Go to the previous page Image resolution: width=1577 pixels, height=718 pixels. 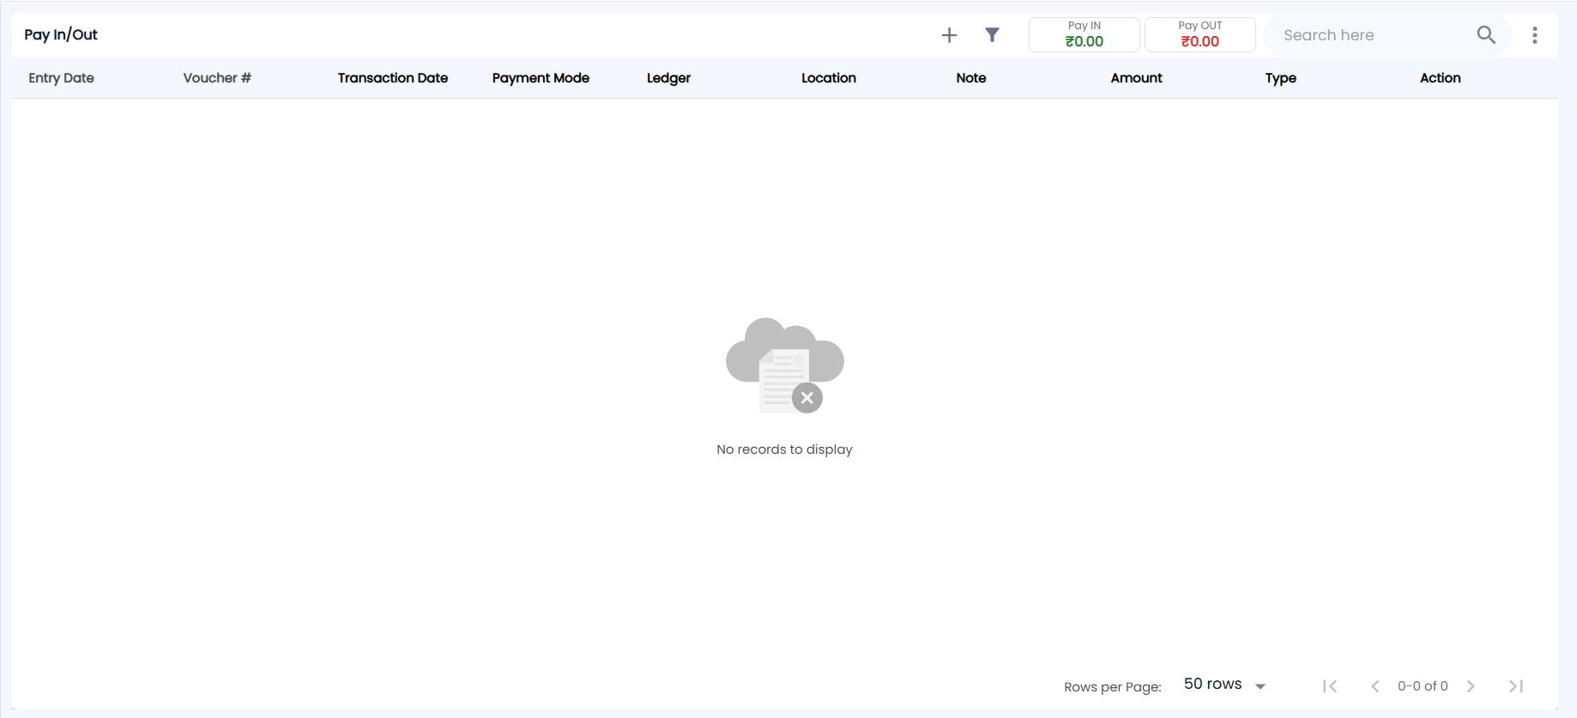pyautogui.click(x=1375, y=686)
